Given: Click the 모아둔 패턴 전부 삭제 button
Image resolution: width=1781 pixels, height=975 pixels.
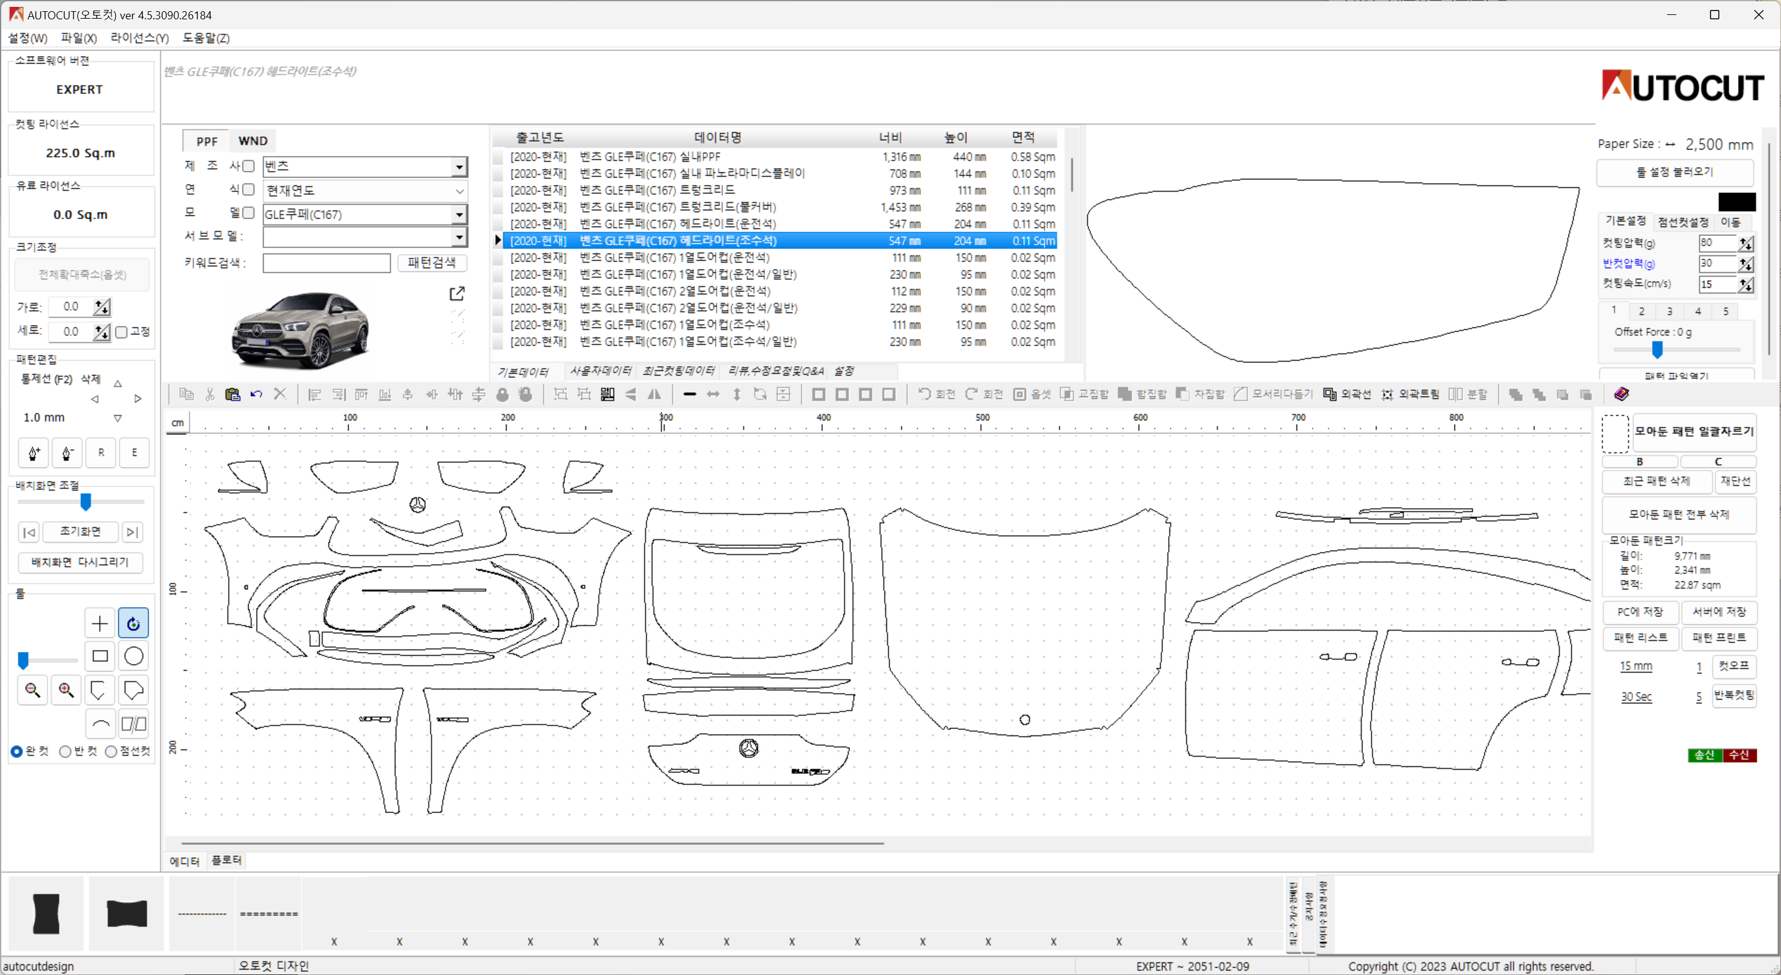Looking at the screenshot, I should tap(1679, 514).
